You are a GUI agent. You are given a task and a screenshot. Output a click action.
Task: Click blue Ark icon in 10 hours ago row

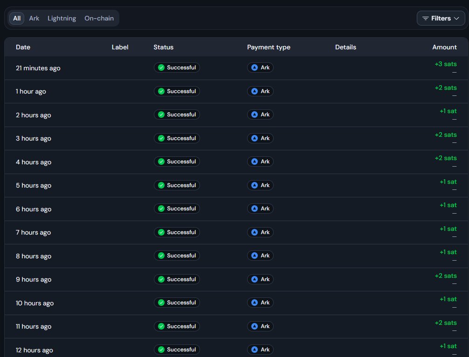(255, 303)
